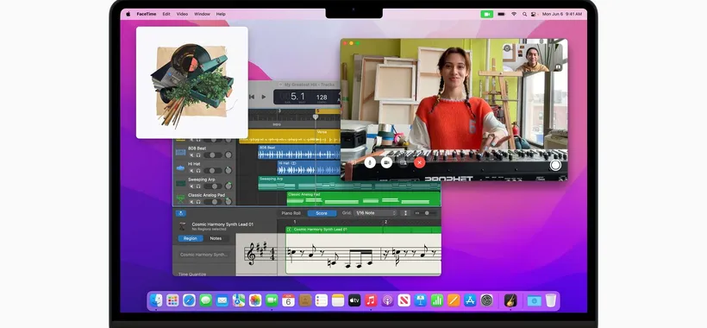Select the blue Hi Hat audio region
This screenshot has height=328, width=707.
(x=309, y=167)
